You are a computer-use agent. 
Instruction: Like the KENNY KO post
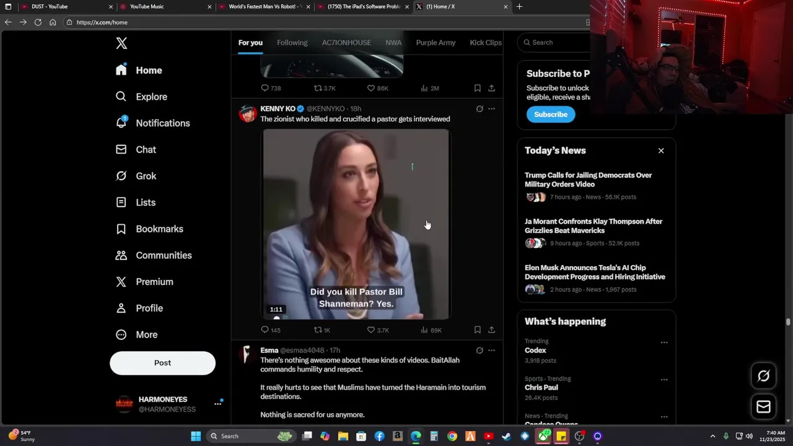coord(377,330)
